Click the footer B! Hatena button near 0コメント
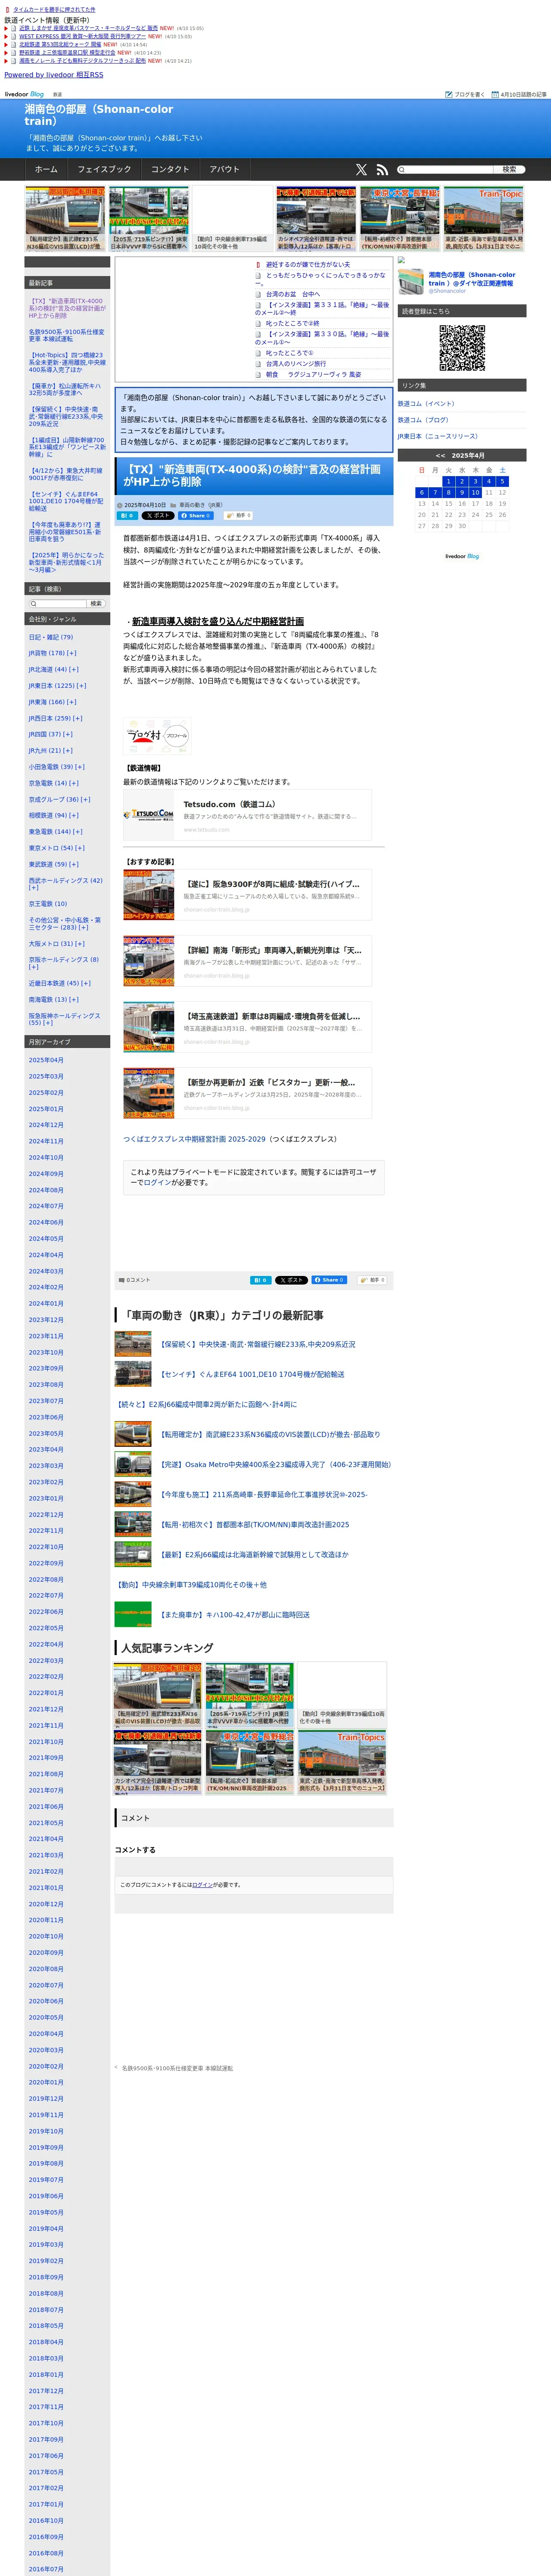This screenshot has width=551, height=2576. tap(260, 1280)
